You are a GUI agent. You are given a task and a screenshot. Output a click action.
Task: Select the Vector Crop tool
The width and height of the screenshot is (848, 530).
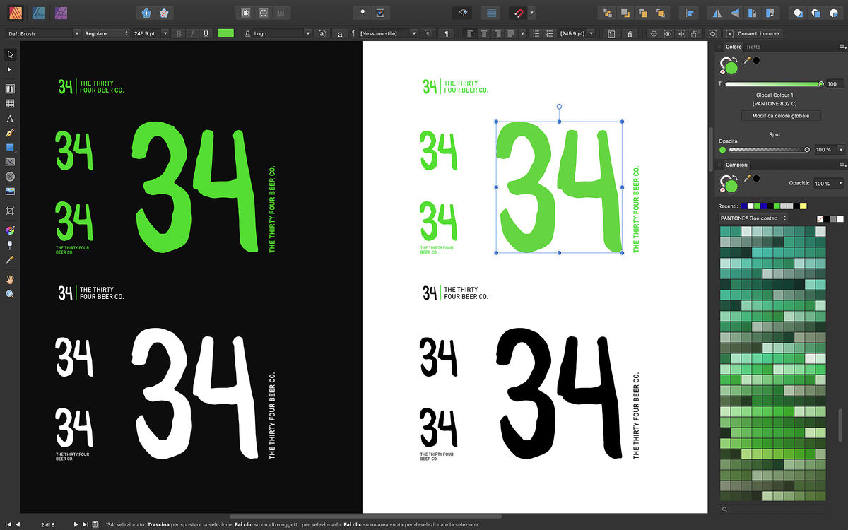pyautogui.click(x=10, y=211)
